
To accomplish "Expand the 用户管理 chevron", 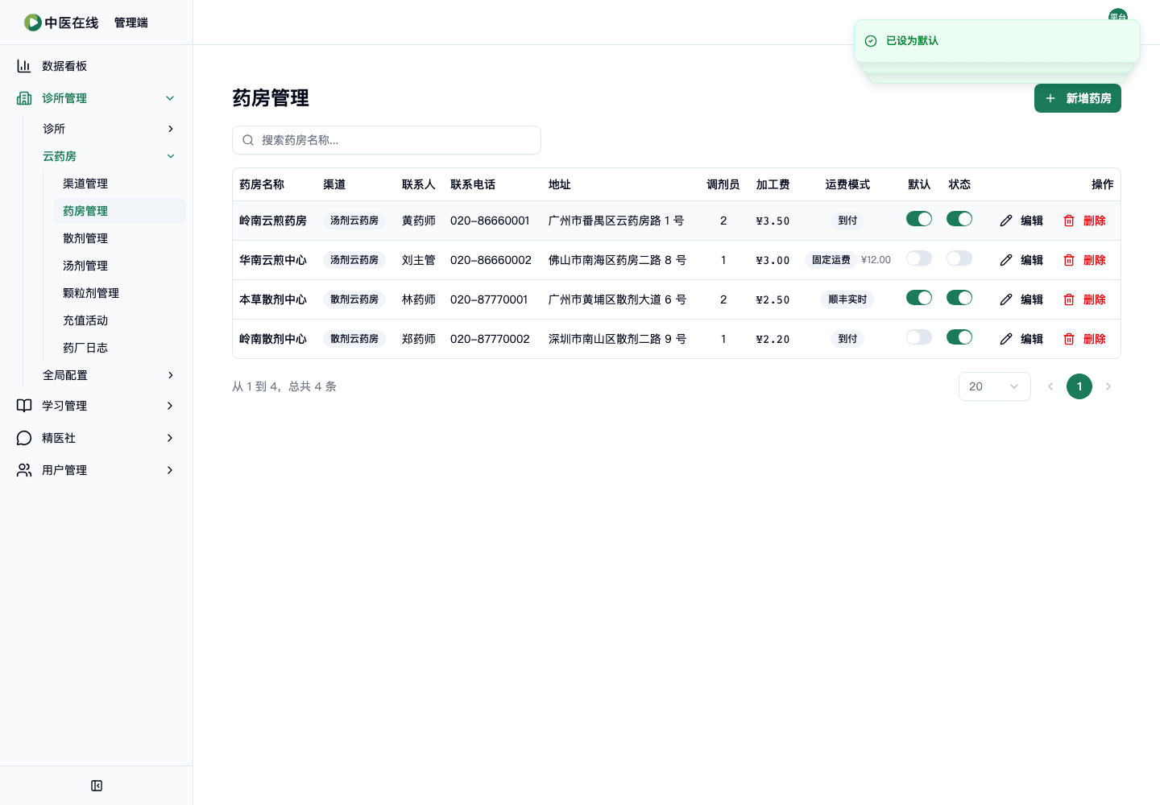I will point(170,470).
